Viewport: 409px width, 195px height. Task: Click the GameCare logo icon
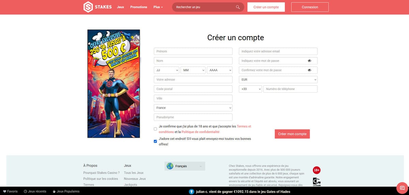pyautogui.click(x=317, y=182)
